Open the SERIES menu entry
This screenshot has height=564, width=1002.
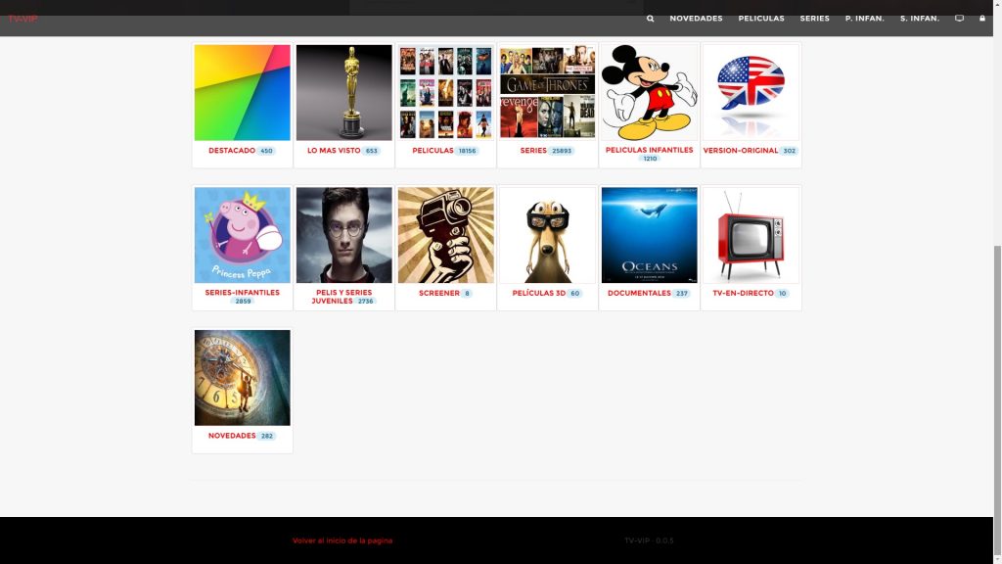813,18
